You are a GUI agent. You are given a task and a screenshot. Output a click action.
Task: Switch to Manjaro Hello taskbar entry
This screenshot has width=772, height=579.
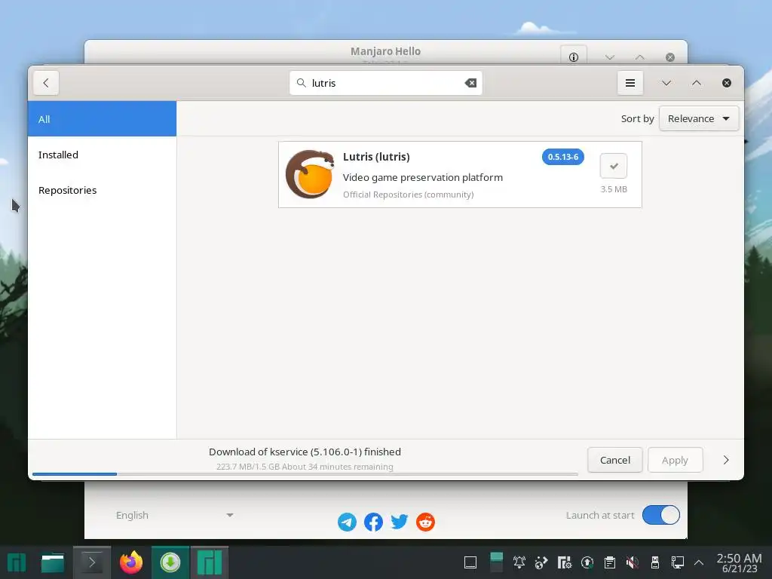point(210,562)
